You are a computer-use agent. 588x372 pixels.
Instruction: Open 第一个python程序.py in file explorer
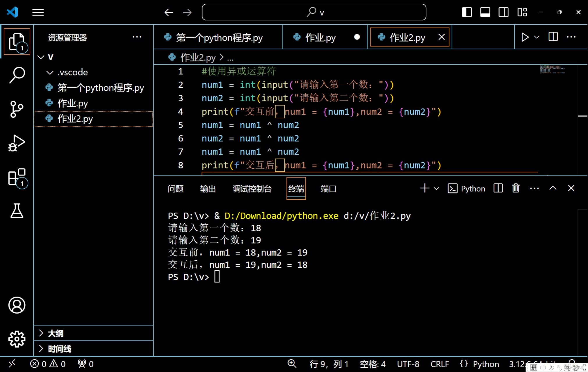94,88
